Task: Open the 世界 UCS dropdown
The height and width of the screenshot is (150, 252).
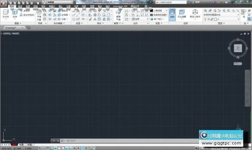Action: [140, 19]
